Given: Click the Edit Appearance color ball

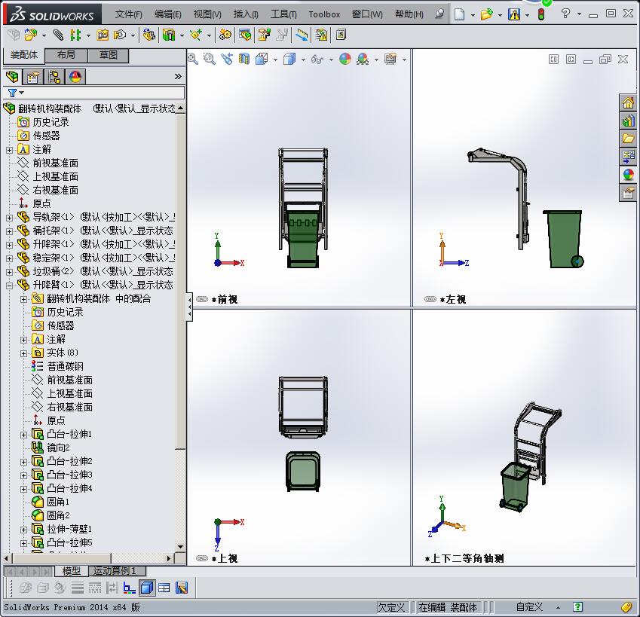Looking at the screenshot, I should [x=345, y=59].
